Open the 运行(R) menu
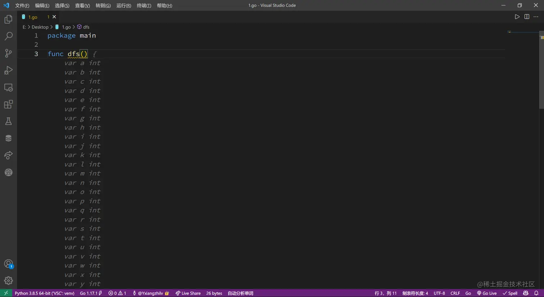 (x=124, y=5)
